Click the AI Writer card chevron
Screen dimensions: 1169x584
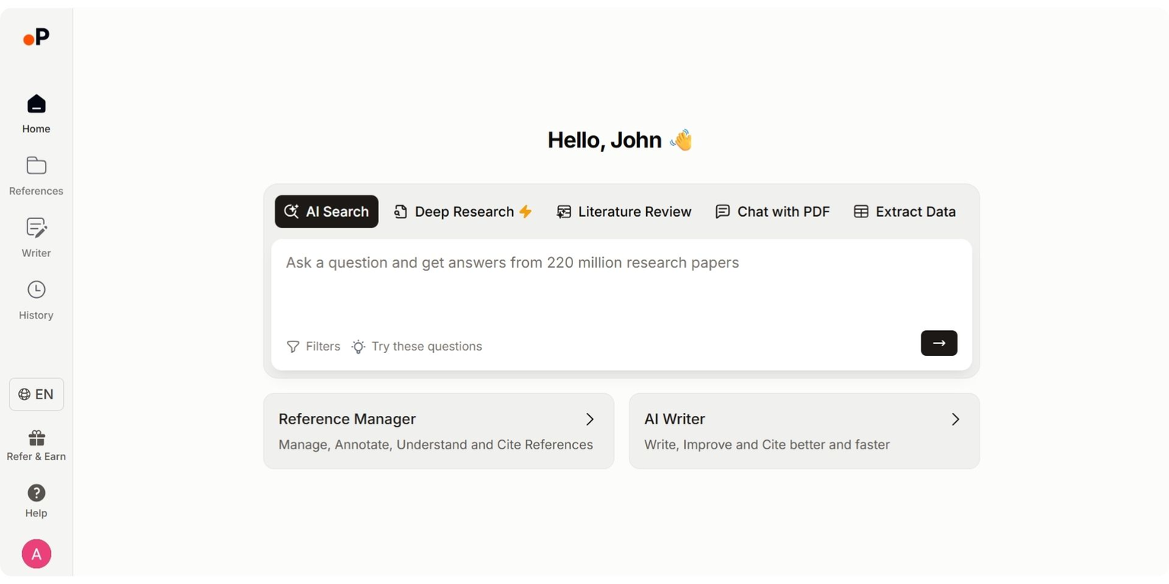[955, 420]
